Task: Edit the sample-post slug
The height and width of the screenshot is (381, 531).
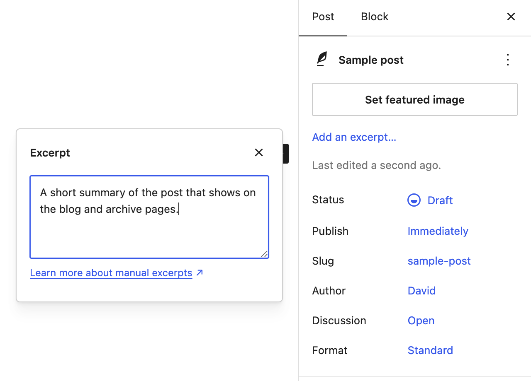Action: tap(439, 261)
